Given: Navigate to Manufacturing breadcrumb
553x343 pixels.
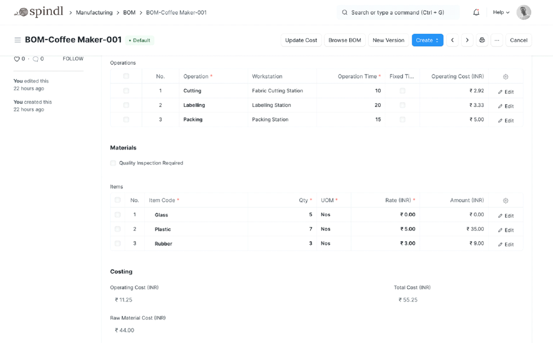Looking at the screenshot, I should click(x=94, y=13).
